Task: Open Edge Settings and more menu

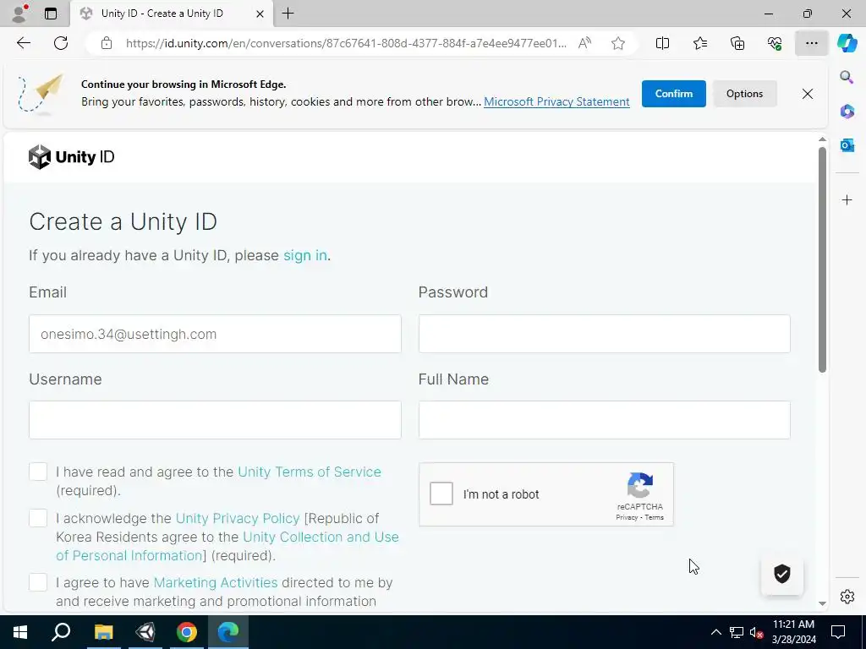Action: 811,43
